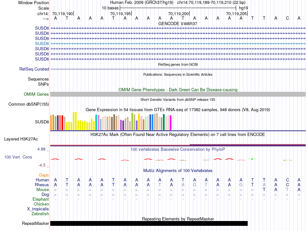Viewport: 306px width, 231px height.
Task: Click the orange Gaps row label
Action: 44,175
